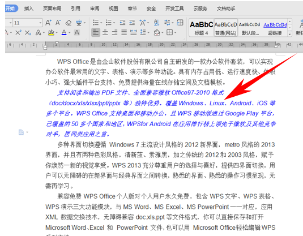Open the 插入 tab

[28, 8]
